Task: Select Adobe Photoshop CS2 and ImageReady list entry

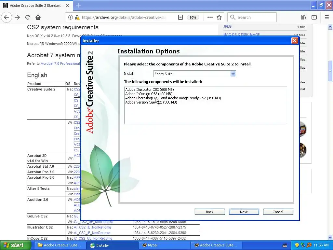Action: coord(173,98)
